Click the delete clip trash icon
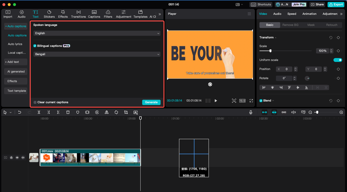 [68, 112]
